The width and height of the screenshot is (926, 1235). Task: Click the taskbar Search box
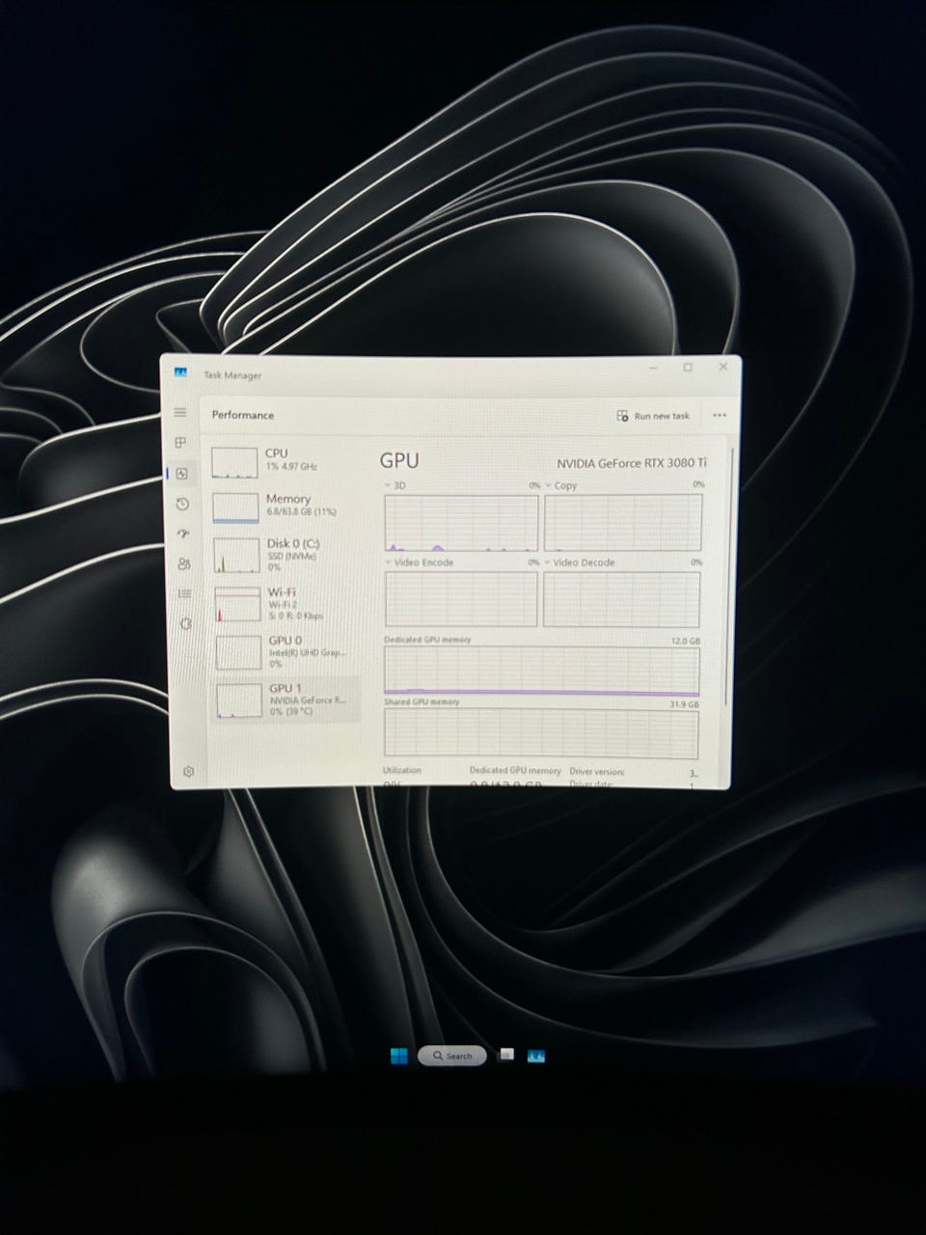pyautogui.click(x=451, y=1056)
